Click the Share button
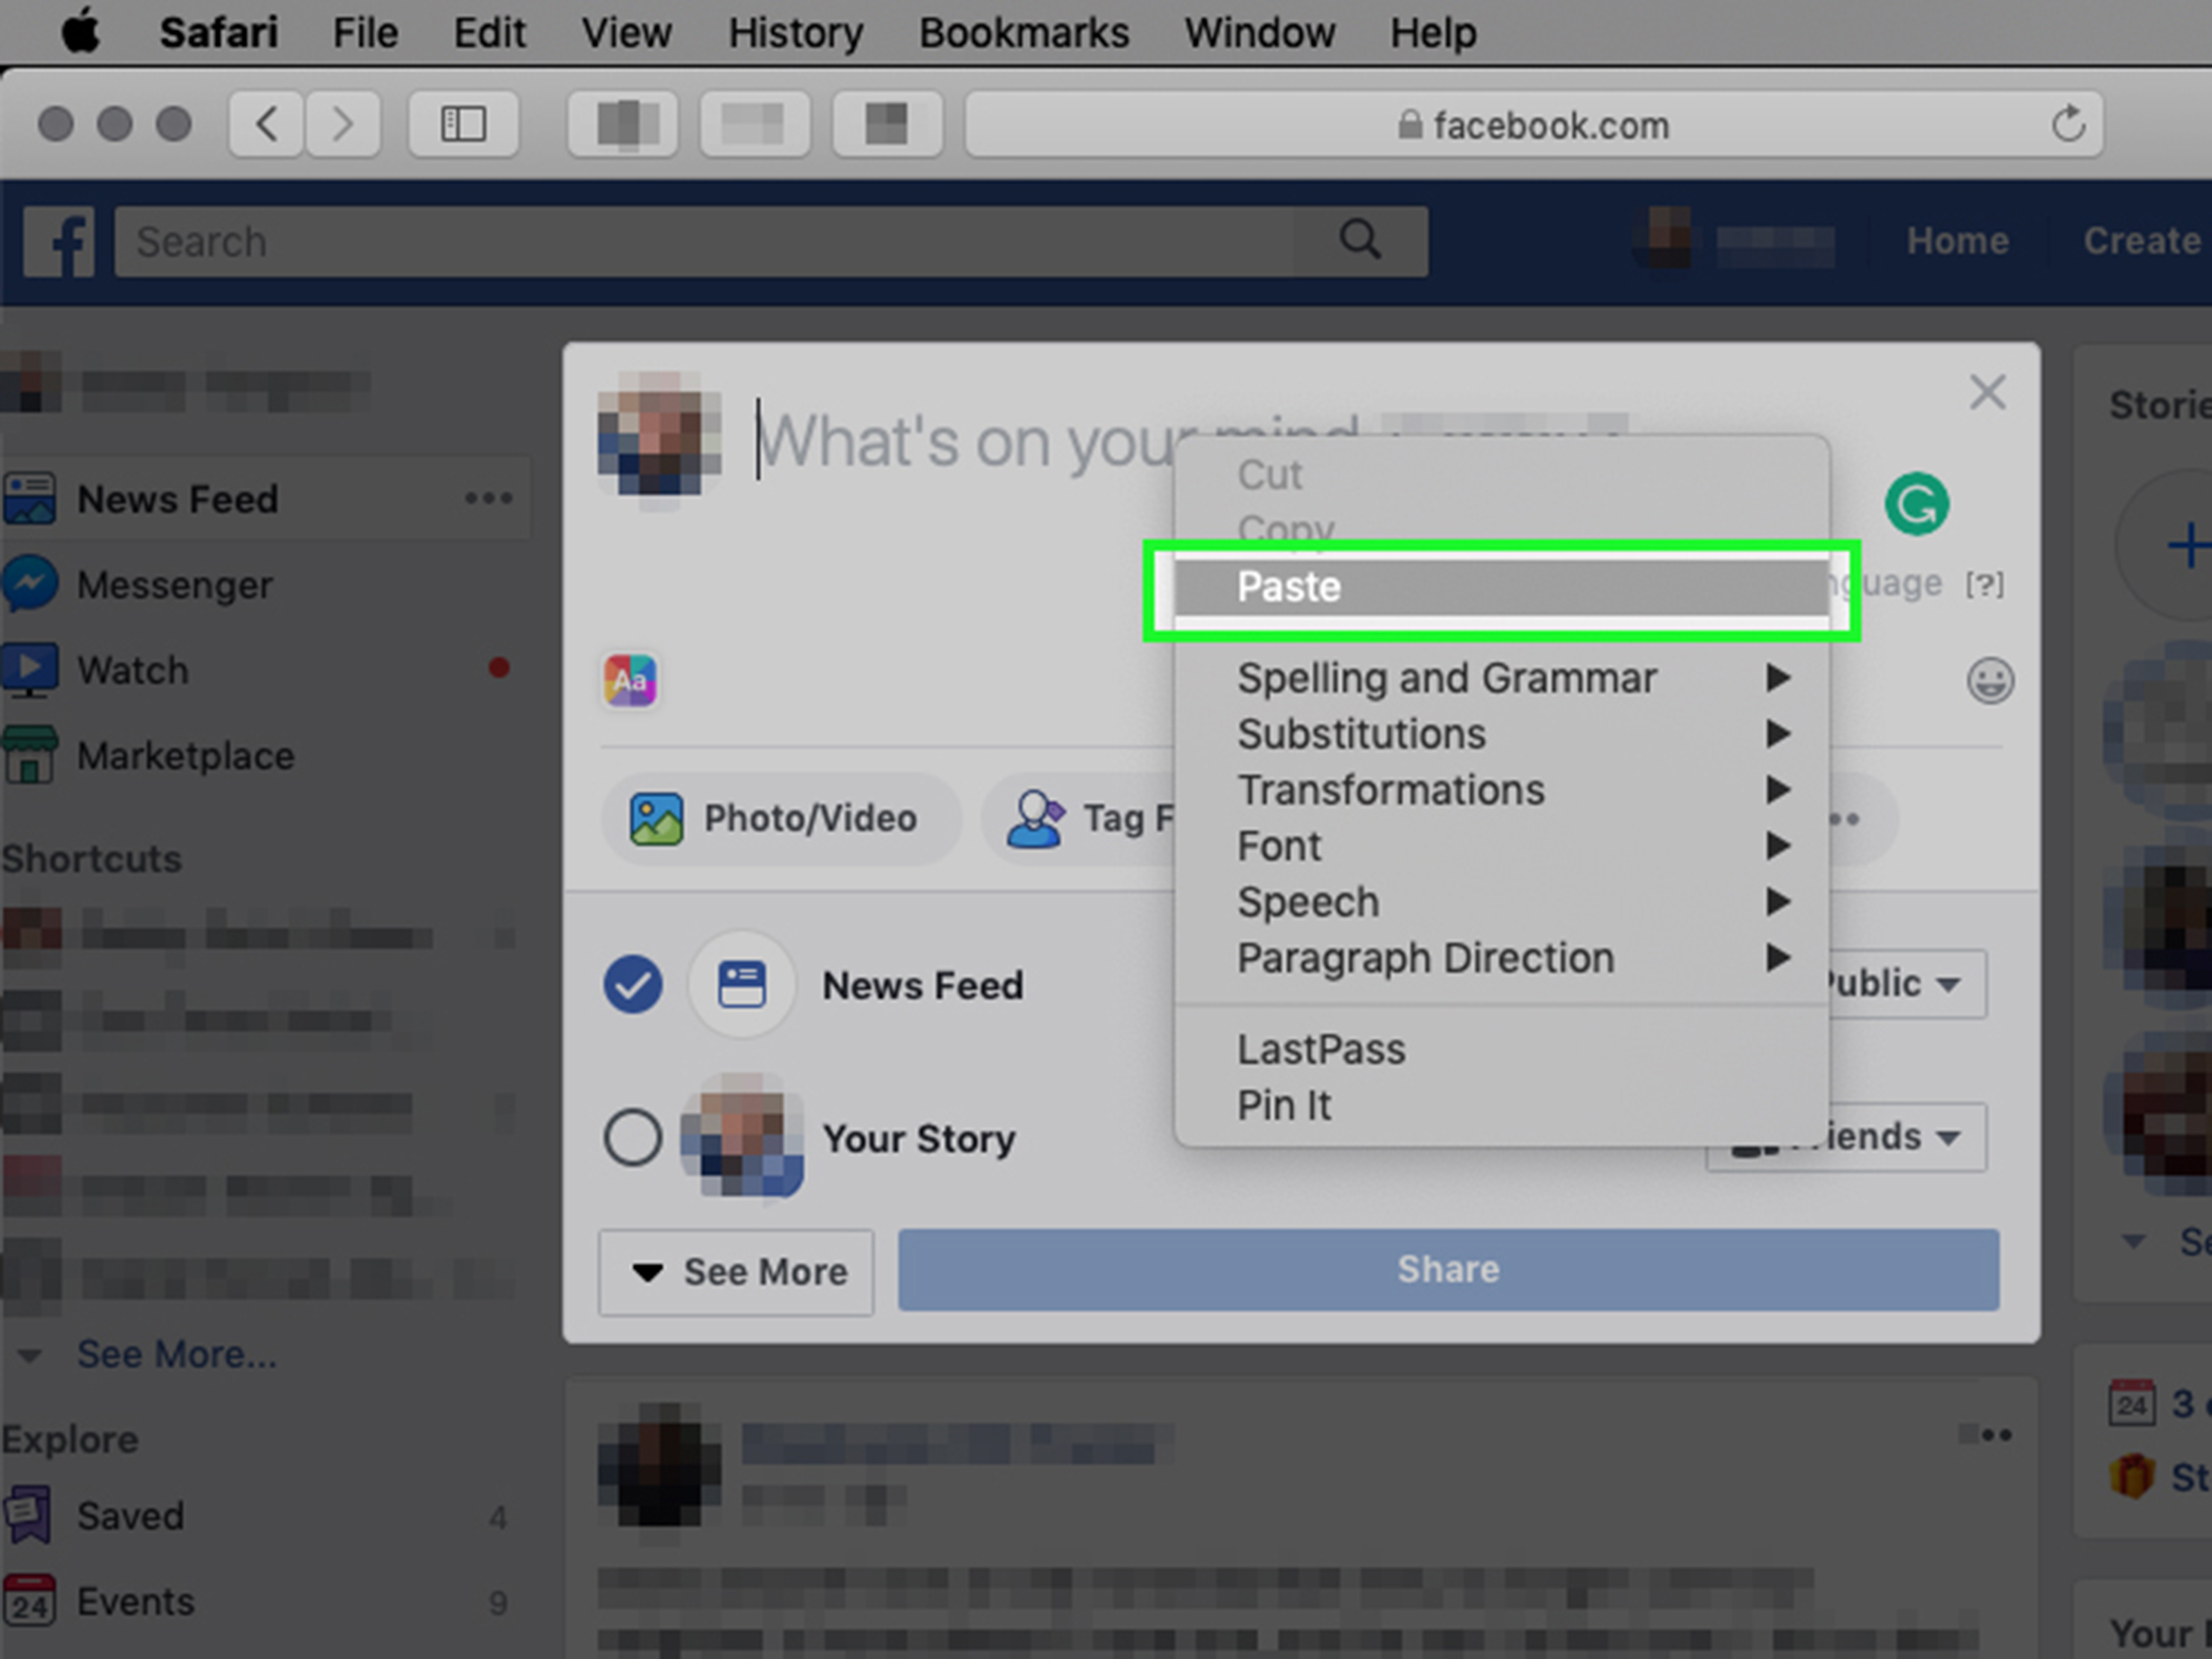 1447,1270
